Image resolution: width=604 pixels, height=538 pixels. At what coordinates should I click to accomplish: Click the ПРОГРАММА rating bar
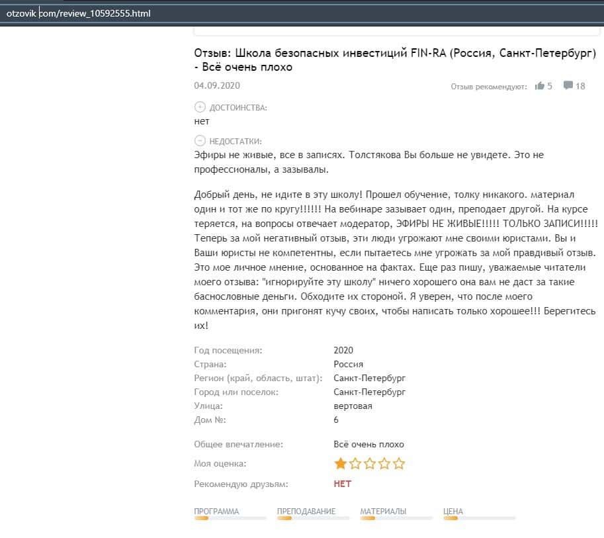230,518
